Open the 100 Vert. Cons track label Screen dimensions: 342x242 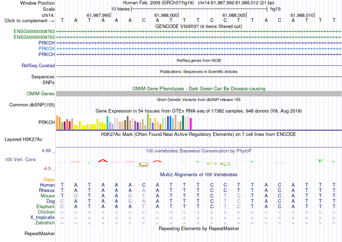coord(20,159)
